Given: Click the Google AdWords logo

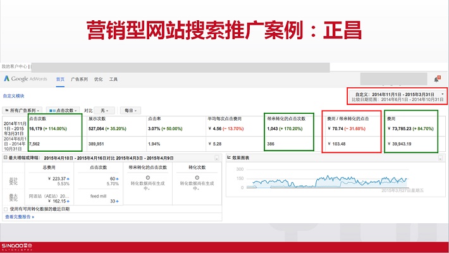Looking at the screenshot, I should [25, 79].
